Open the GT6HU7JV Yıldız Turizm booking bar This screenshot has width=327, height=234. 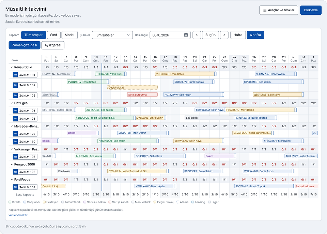tap(138, 171)
